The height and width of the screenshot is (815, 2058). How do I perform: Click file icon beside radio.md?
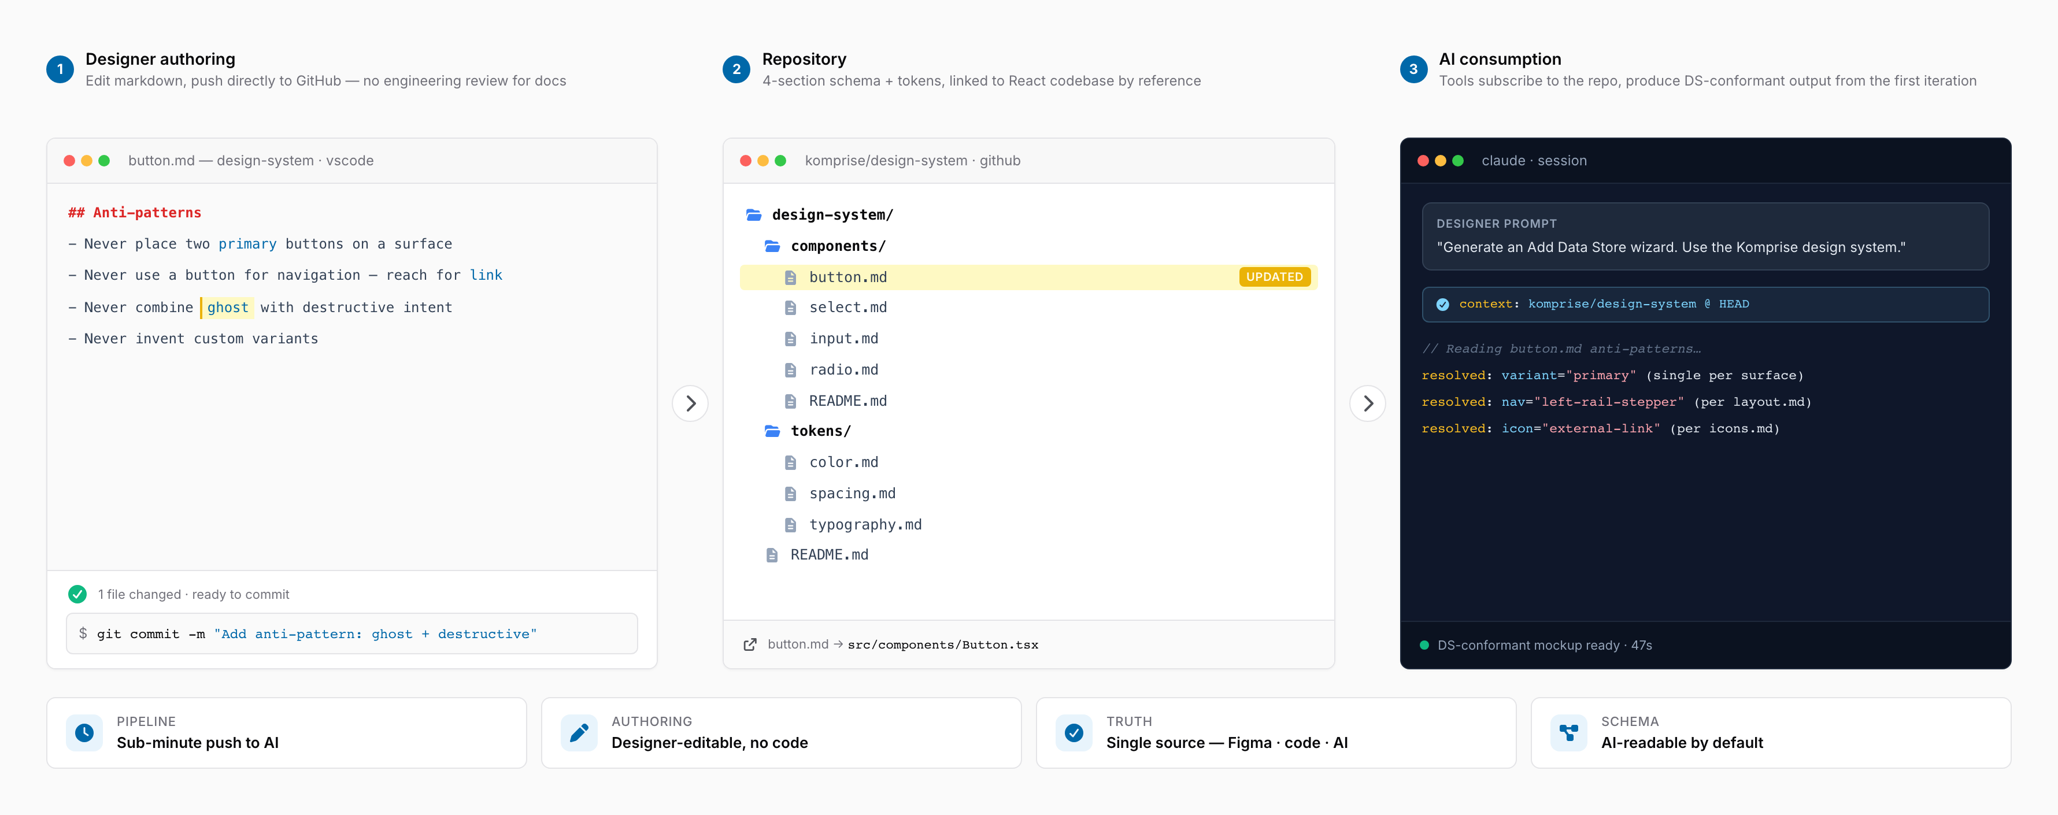click(x=790, y=370)
